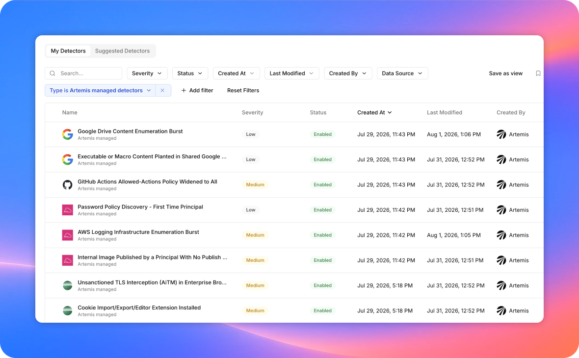Click the Low severity badge for Executable or Macro row
579x358 pixels.
[251, 159]
